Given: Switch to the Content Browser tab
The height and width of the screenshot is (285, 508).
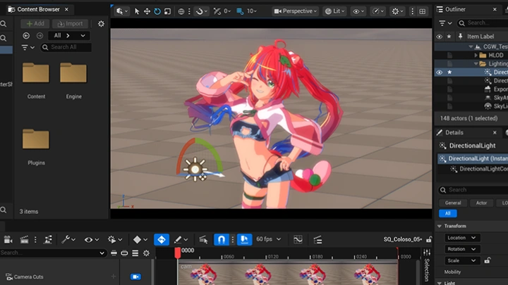Looking at the screenshot, I should (38, 9).
